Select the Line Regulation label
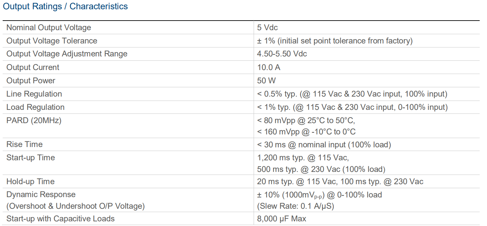The height and width of the screenshot is (226, 487). [x=34, y=94]
